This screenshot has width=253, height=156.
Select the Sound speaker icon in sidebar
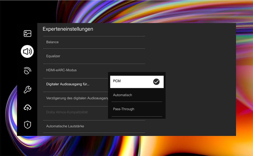27,52
